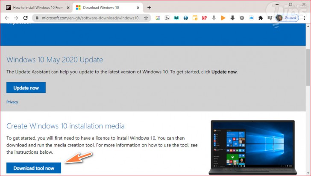This screenshot has height=176, width=311.
Task: Open the orange window-with-clock extension
Action: (195, 18)
